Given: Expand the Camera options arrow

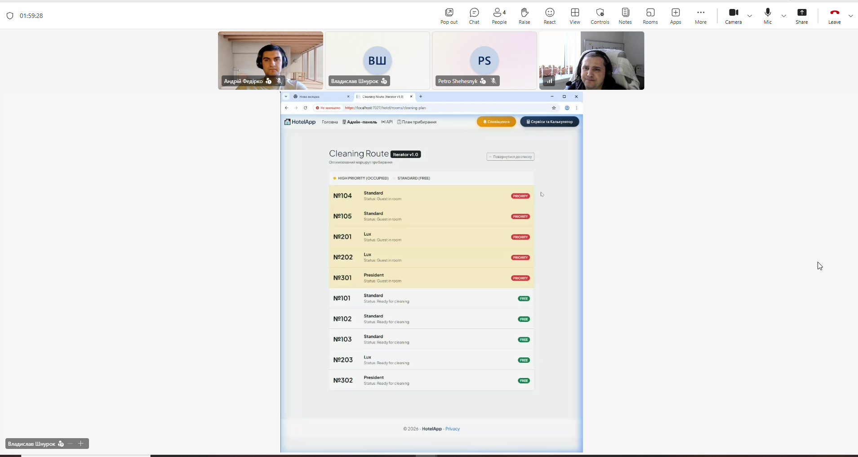Looking at the screenshot, I should pos(750,16).
